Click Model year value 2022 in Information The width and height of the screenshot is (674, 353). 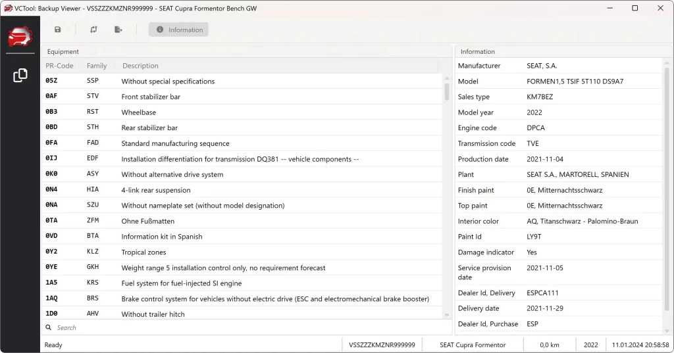point(534,112)
